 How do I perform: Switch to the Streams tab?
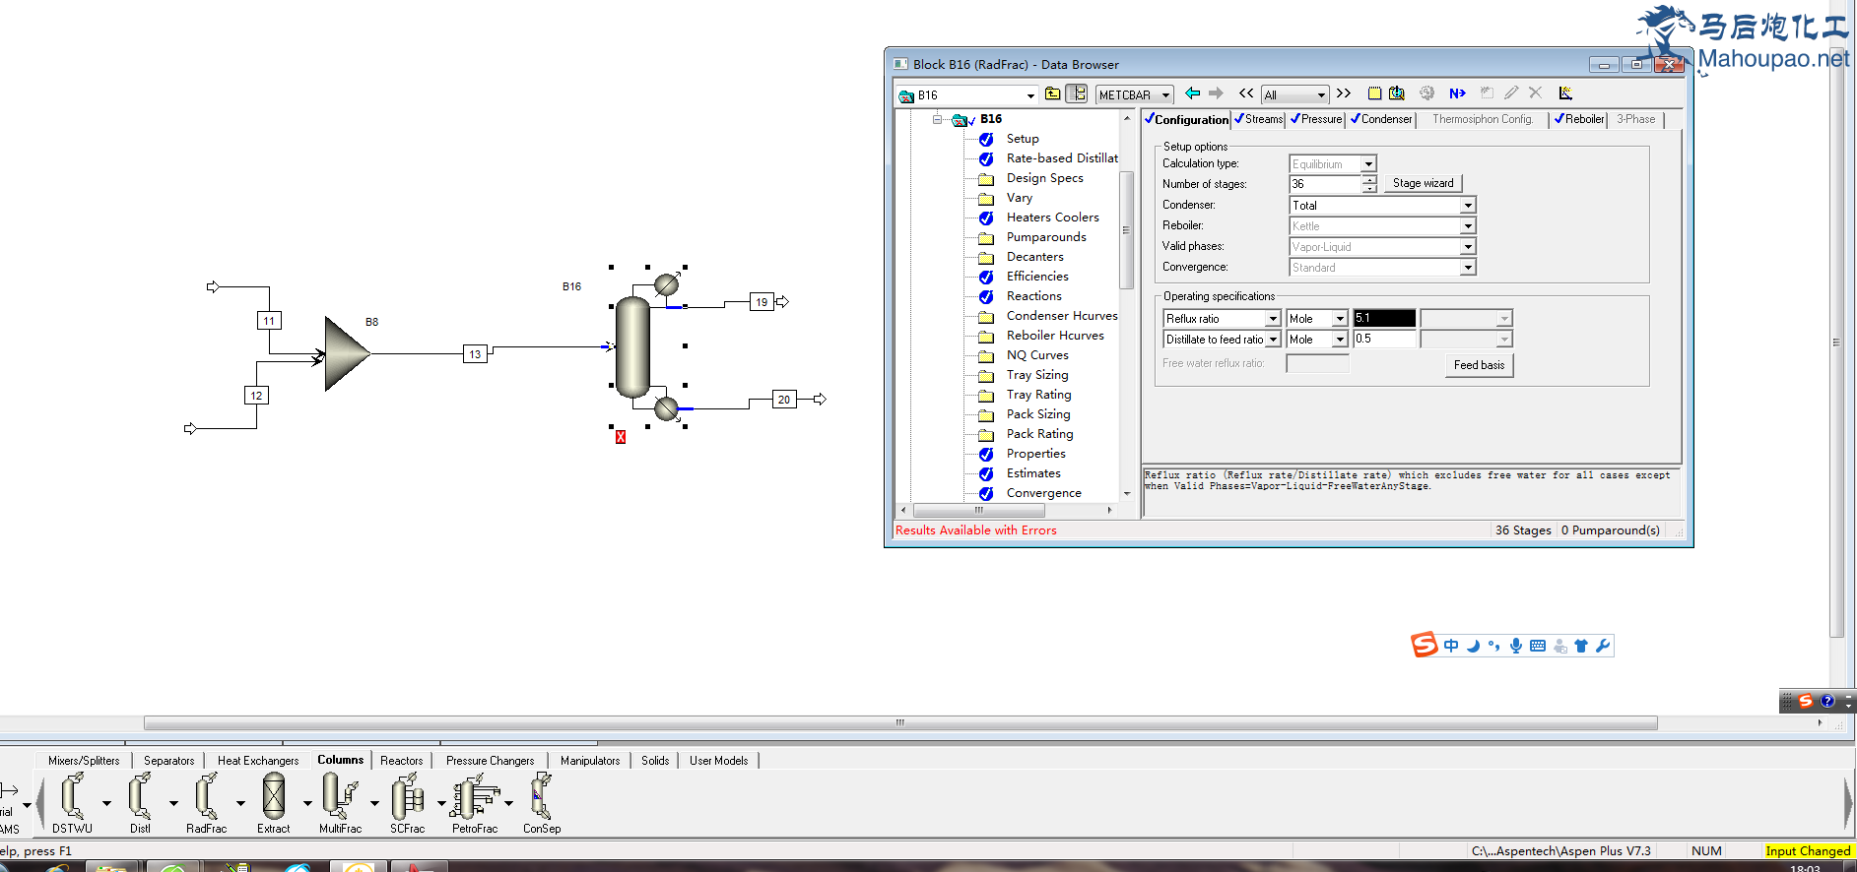pyautogui.click(x=1259, y=119)
